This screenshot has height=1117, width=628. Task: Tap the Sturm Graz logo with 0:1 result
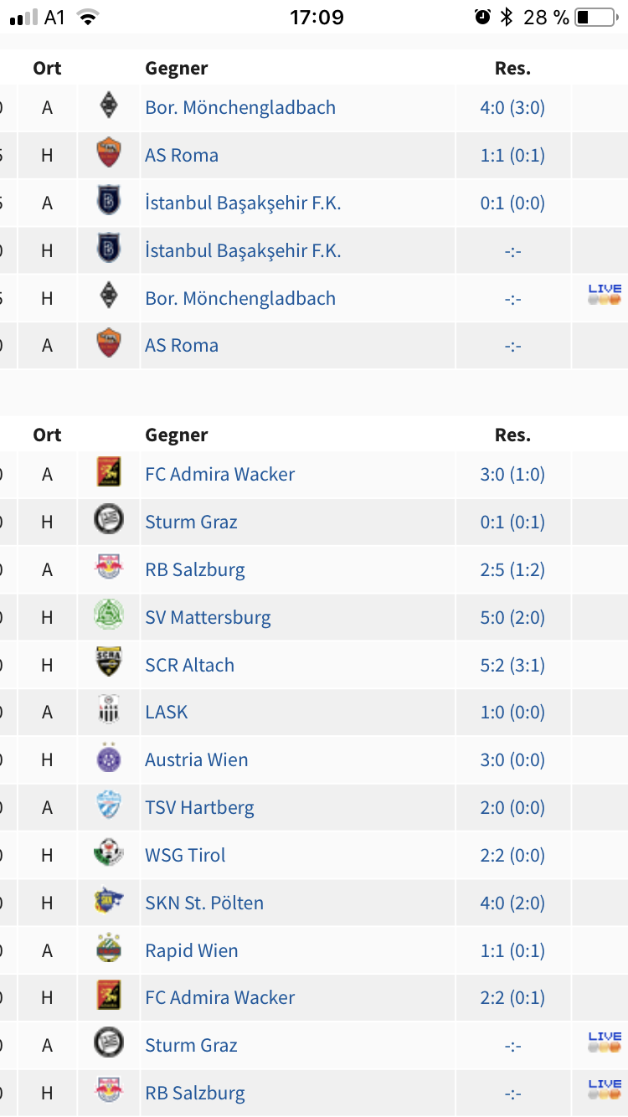tap(109, 522)
